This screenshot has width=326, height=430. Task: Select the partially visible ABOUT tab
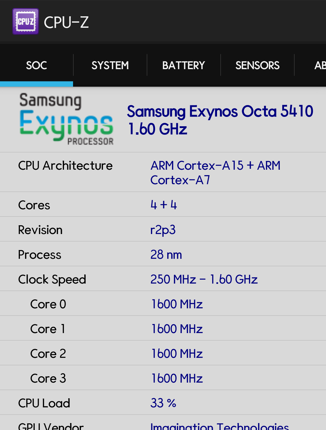coord(319,66)
